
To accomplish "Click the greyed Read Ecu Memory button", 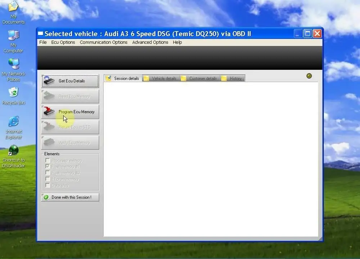I will click(70, 96).
